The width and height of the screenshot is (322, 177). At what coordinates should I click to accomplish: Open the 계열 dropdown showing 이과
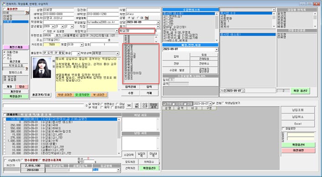[x=75, y=44]
